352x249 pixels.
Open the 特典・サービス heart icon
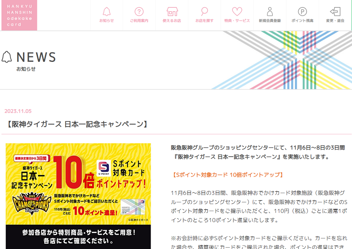237,12
